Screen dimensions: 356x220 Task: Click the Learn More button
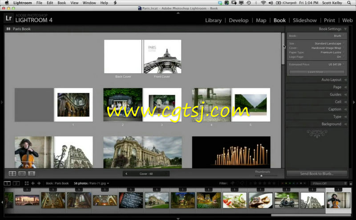[x=317, y=72]
